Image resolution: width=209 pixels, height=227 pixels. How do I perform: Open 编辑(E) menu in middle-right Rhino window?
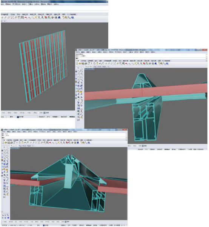click(x=83, y=52)
